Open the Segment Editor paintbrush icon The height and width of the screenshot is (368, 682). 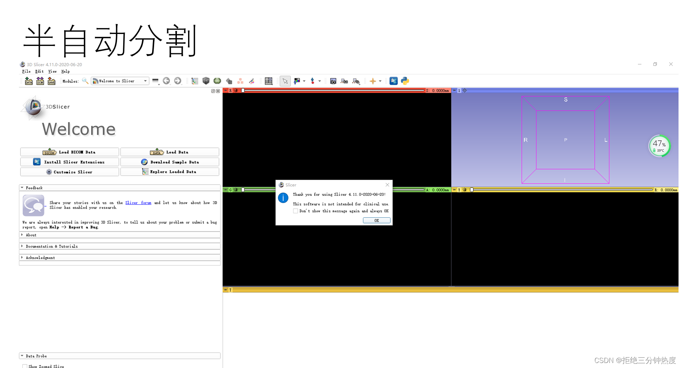click(x=252, y=81)
